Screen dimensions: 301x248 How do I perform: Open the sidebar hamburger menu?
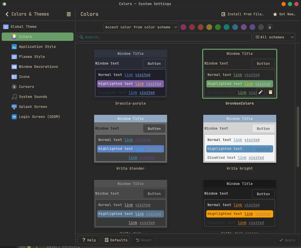pos(68,14)
